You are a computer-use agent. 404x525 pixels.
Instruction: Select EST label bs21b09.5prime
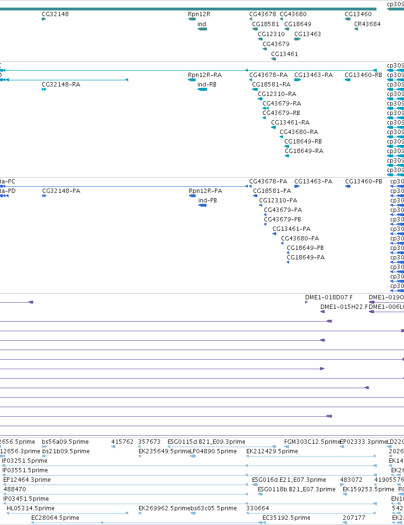66,451
